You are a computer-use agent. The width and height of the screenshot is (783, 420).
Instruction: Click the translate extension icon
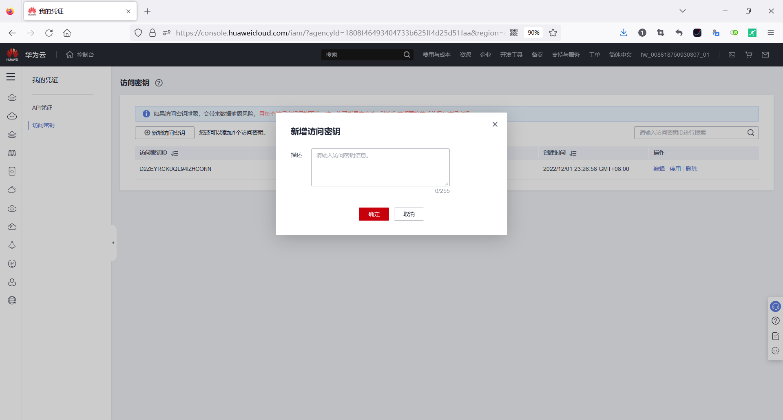[716, 33]
